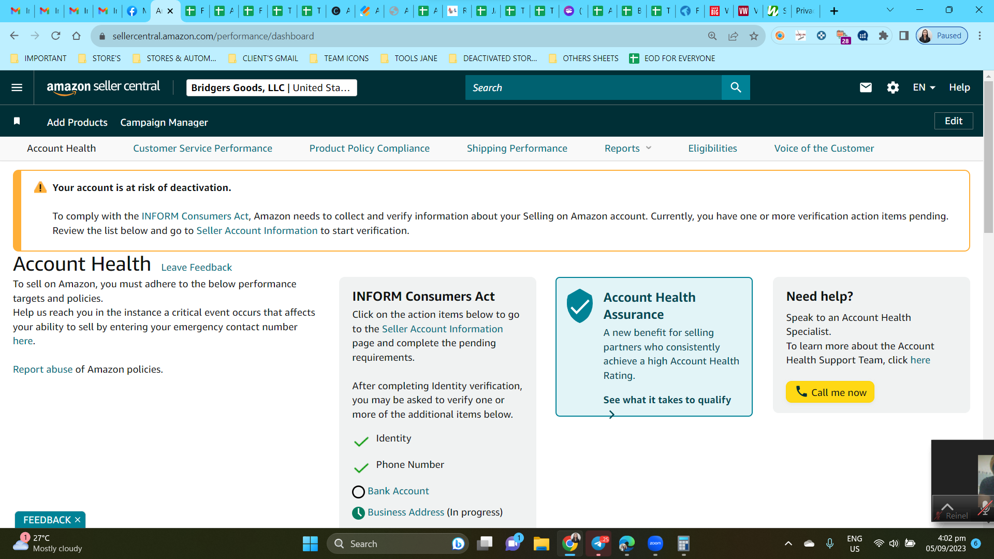This screenshot has height=559, width=994.
Task: Show hidden system tray icons
Action: [788, 543]
